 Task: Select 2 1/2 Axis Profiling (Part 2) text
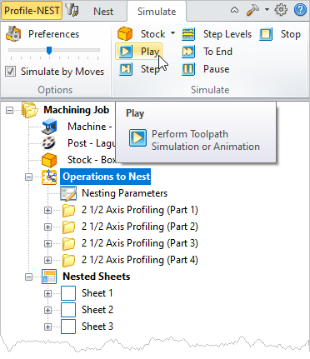tap(140, 227)
